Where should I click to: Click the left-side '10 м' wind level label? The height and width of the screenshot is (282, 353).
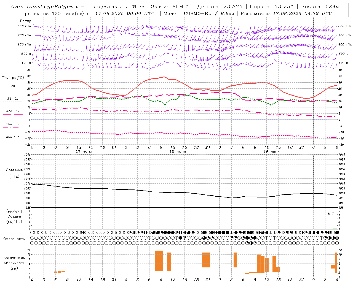[26, 63]
